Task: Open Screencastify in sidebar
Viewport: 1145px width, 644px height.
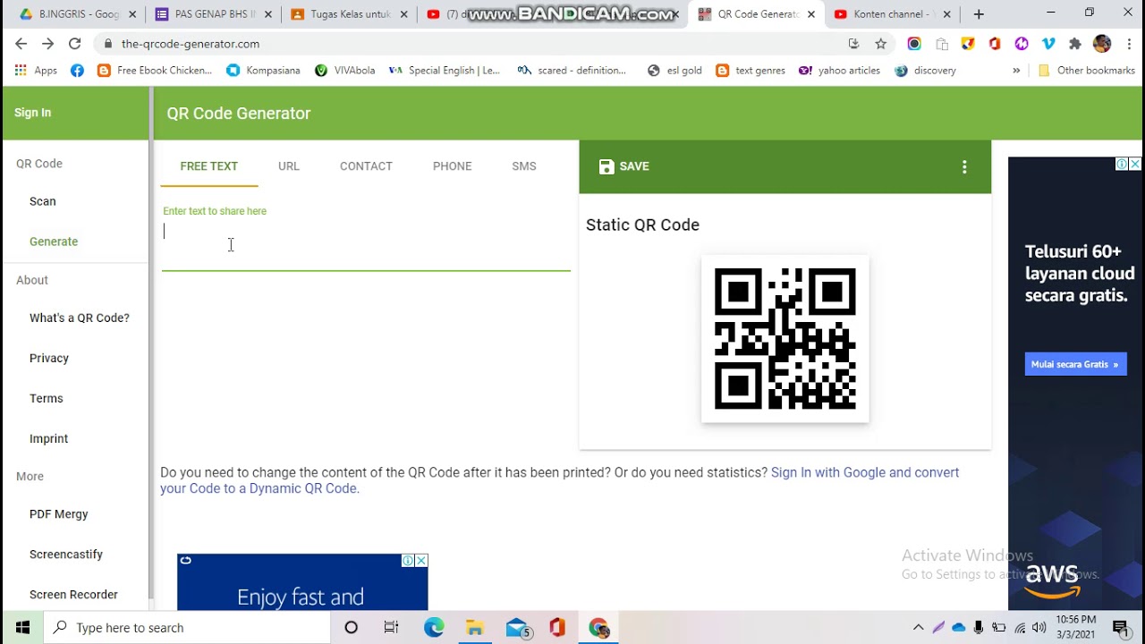Action: point(66,555)
